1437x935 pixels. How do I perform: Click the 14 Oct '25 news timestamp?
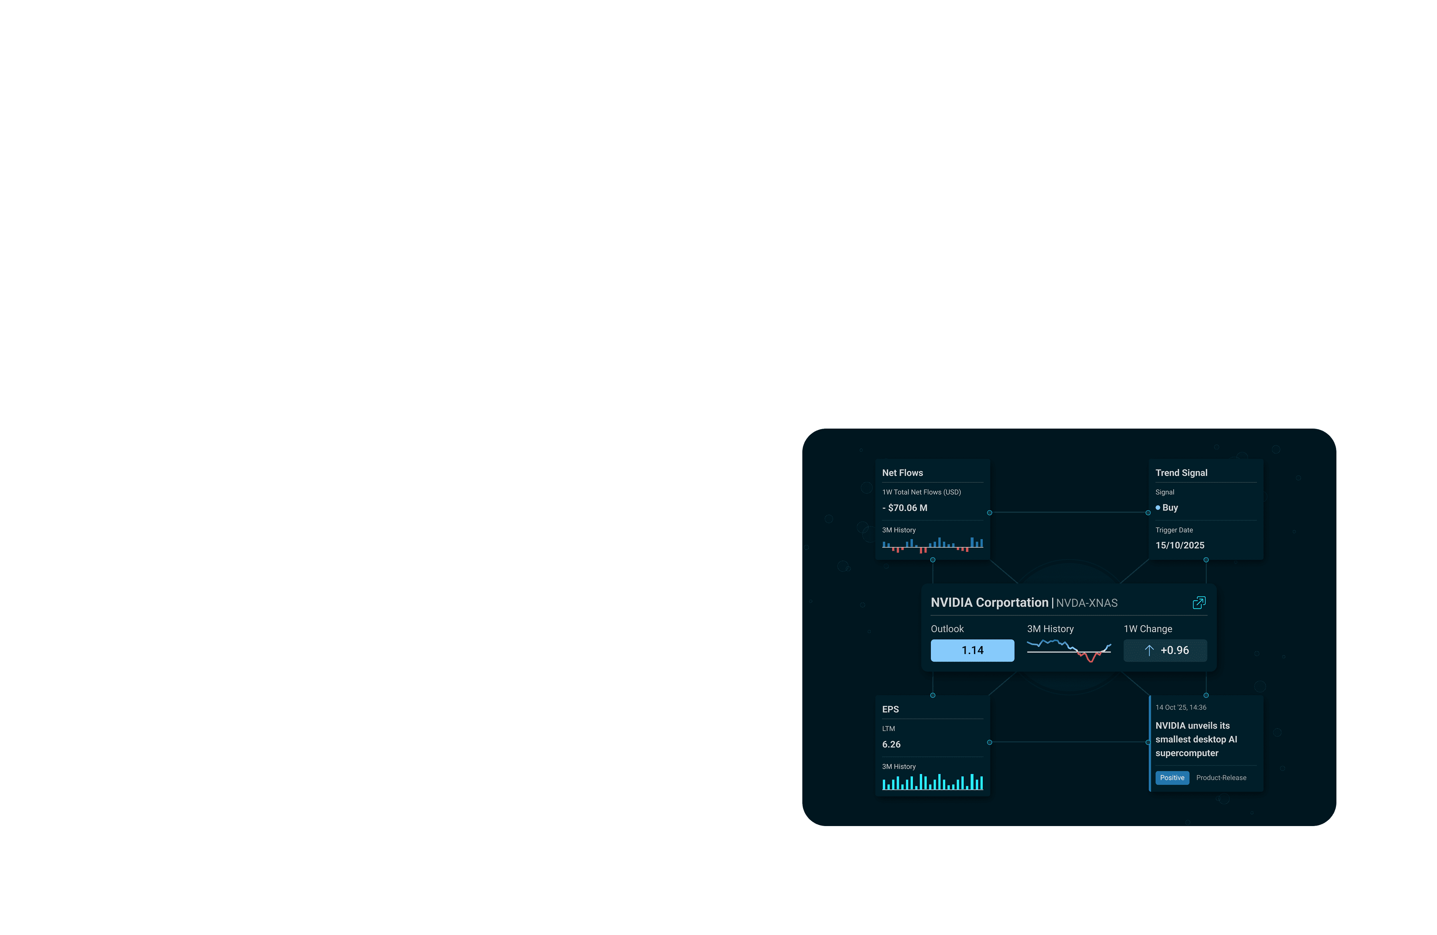tap(1180, 708)
